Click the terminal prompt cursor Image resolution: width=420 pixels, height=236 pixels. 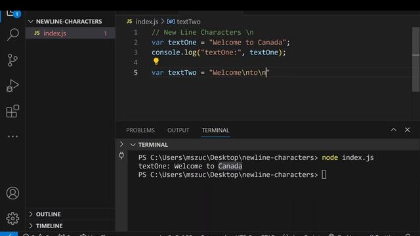pos(324,175)
